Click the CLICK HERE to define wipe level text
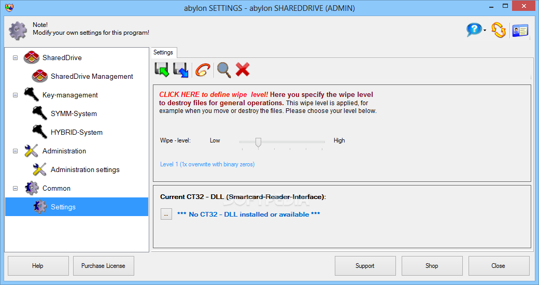 tap(214, 94)
